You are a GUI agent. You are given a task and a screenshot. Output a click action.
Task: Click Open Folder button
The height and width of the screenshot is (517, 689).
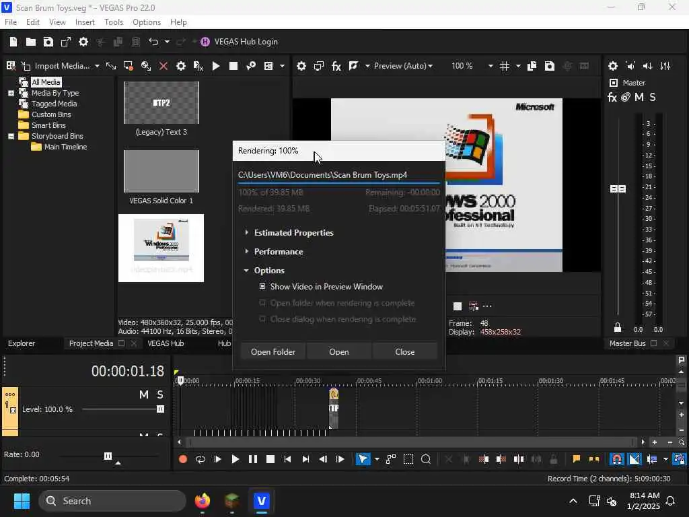click(x=273, y=351)
